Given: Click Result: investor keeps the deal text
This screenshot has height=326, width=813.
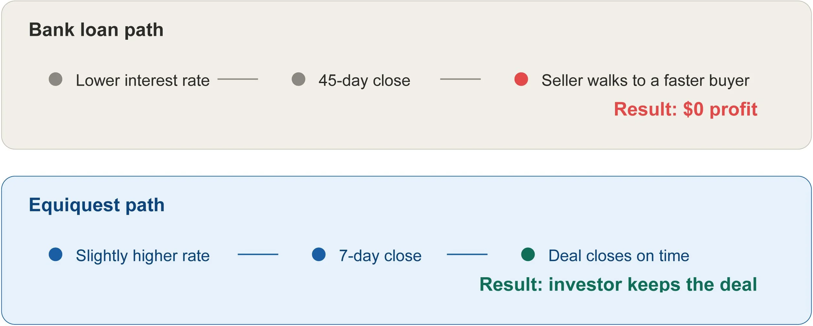Looking at the screenshot, I should 619,284.
